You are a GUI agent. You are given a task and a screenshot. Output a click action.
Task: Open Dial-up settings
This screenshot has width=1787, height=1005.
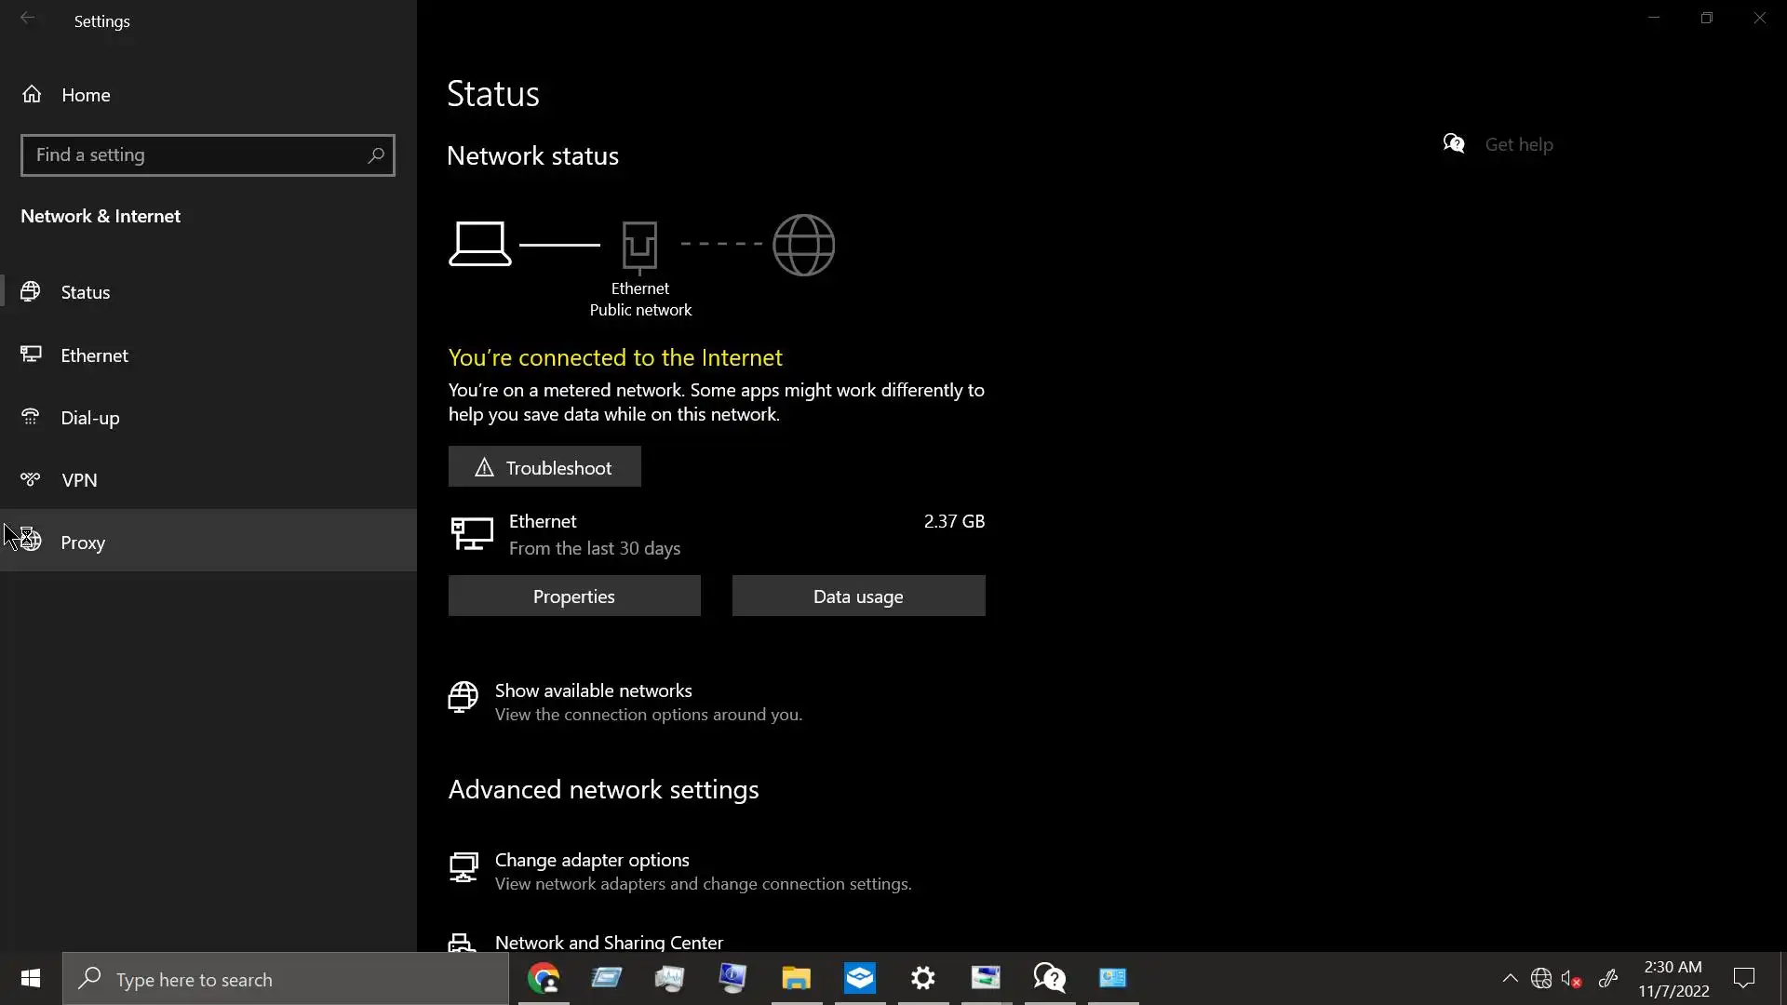[89, 418]
